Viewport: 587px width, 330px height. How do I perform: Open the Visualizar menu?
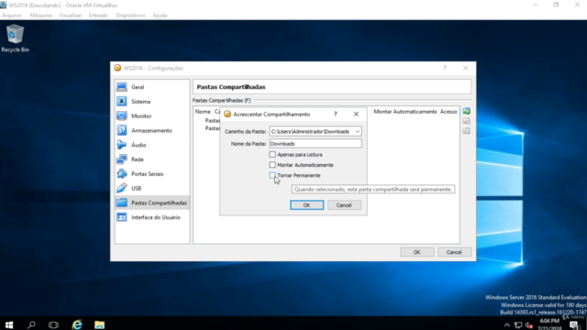(70, 16)
